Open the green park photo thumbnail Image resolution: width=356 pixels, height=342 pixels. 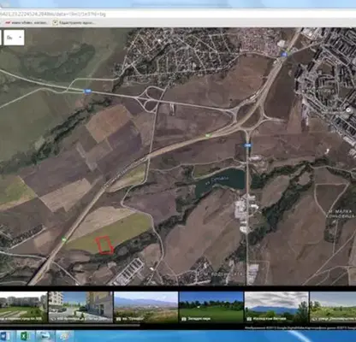(x=211, y=307)
